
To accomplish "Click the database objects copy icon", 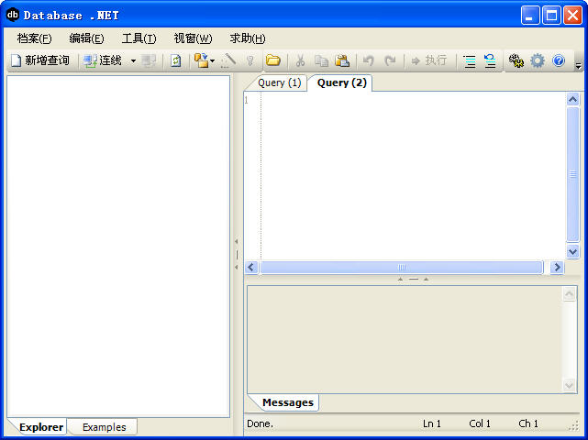I will [x=202, y=60].
